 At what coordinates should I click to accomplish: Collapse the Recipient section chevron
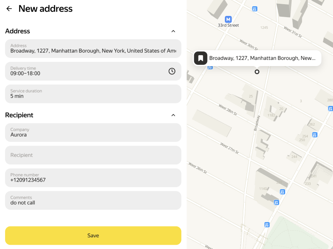pyautogui.click(x=173, y=115)
